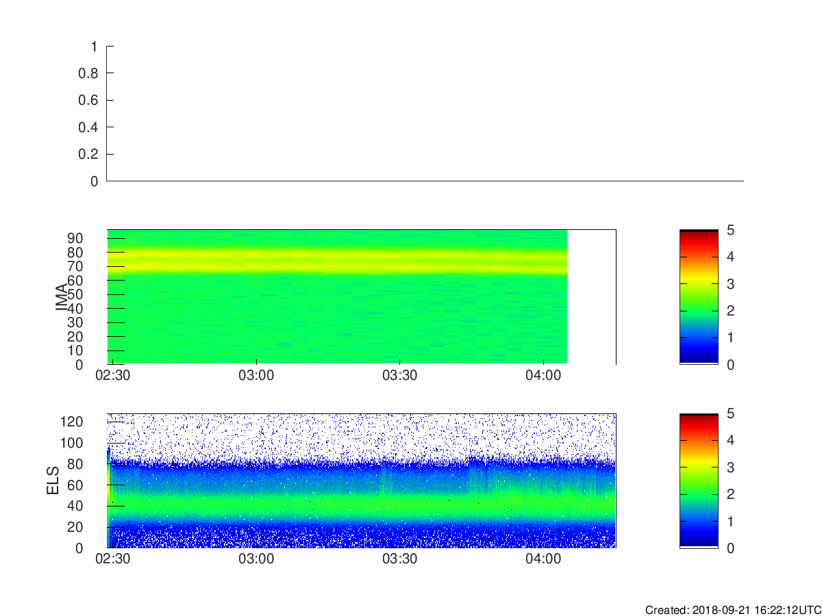The width and height of the screenshot is (822, 616).
Task: Click the 03:00 label under IMA plot
Action: click(x=256, y=376)
